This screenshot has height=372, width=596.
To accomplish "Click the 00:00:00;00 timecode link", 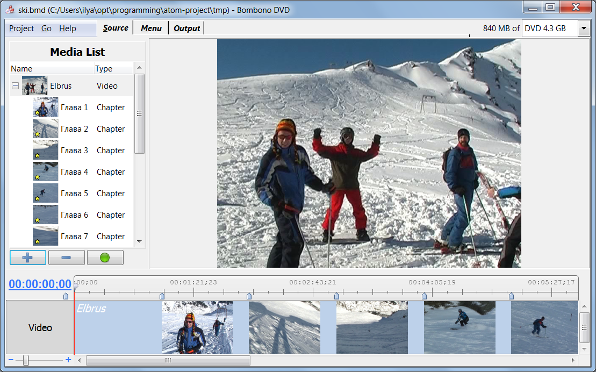I will (x=40, y=284).
